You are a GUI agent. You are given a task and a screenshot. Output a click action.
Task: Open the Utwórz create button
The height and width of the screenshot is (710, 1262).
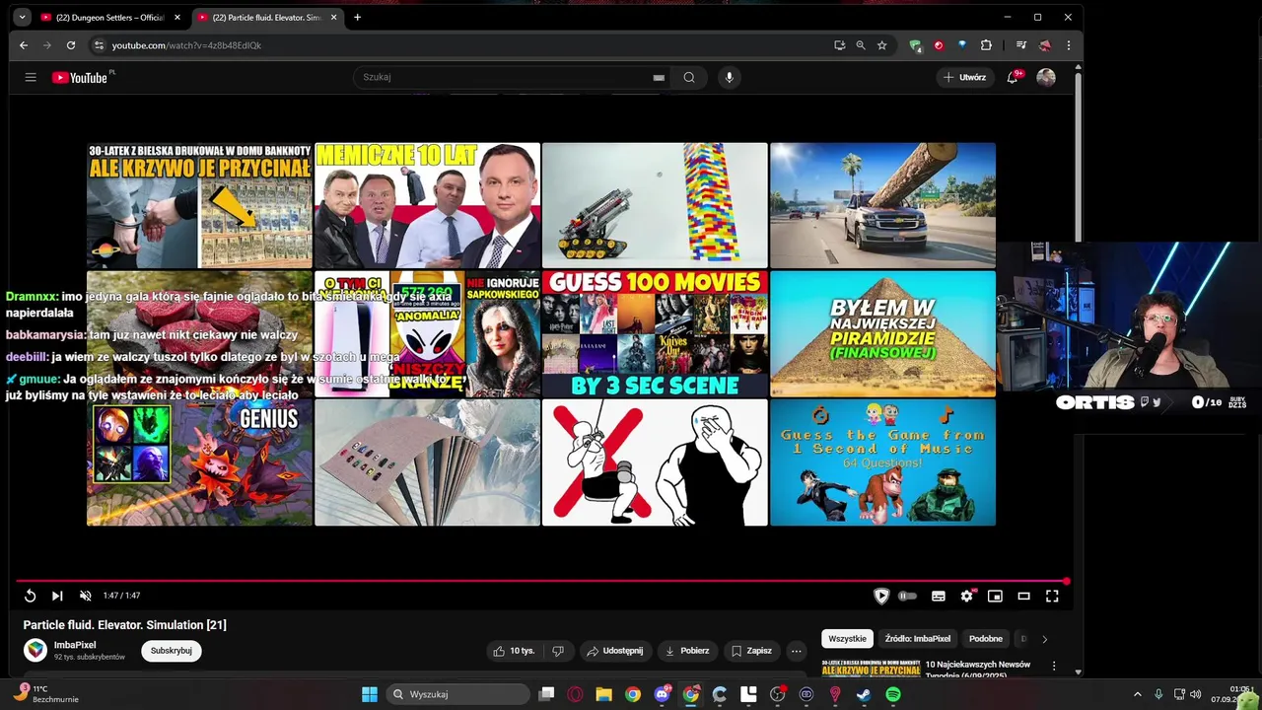pyautogui.click(x=964, y=77)
